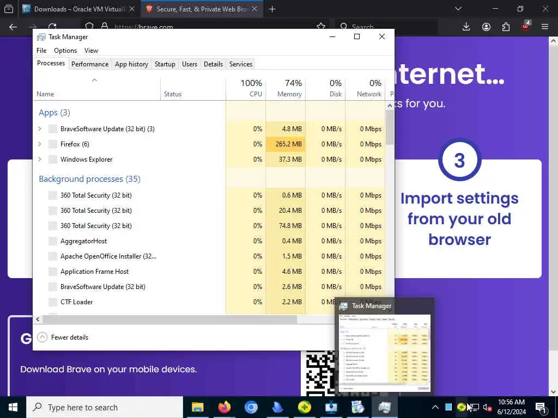The image size is (558, 418).
Task: Sort processes by Network column
Action: pos(365,88)
